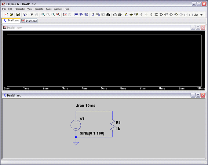Create a new schematic from the toolbar
This screenshot has width=208, height=165.
click(x=6, y=14)
